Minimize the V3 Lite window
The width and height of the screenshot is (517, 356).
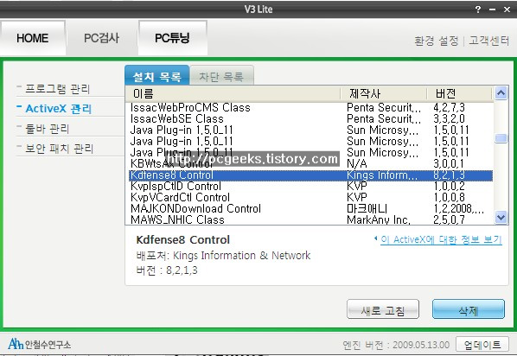coord(492,10)
